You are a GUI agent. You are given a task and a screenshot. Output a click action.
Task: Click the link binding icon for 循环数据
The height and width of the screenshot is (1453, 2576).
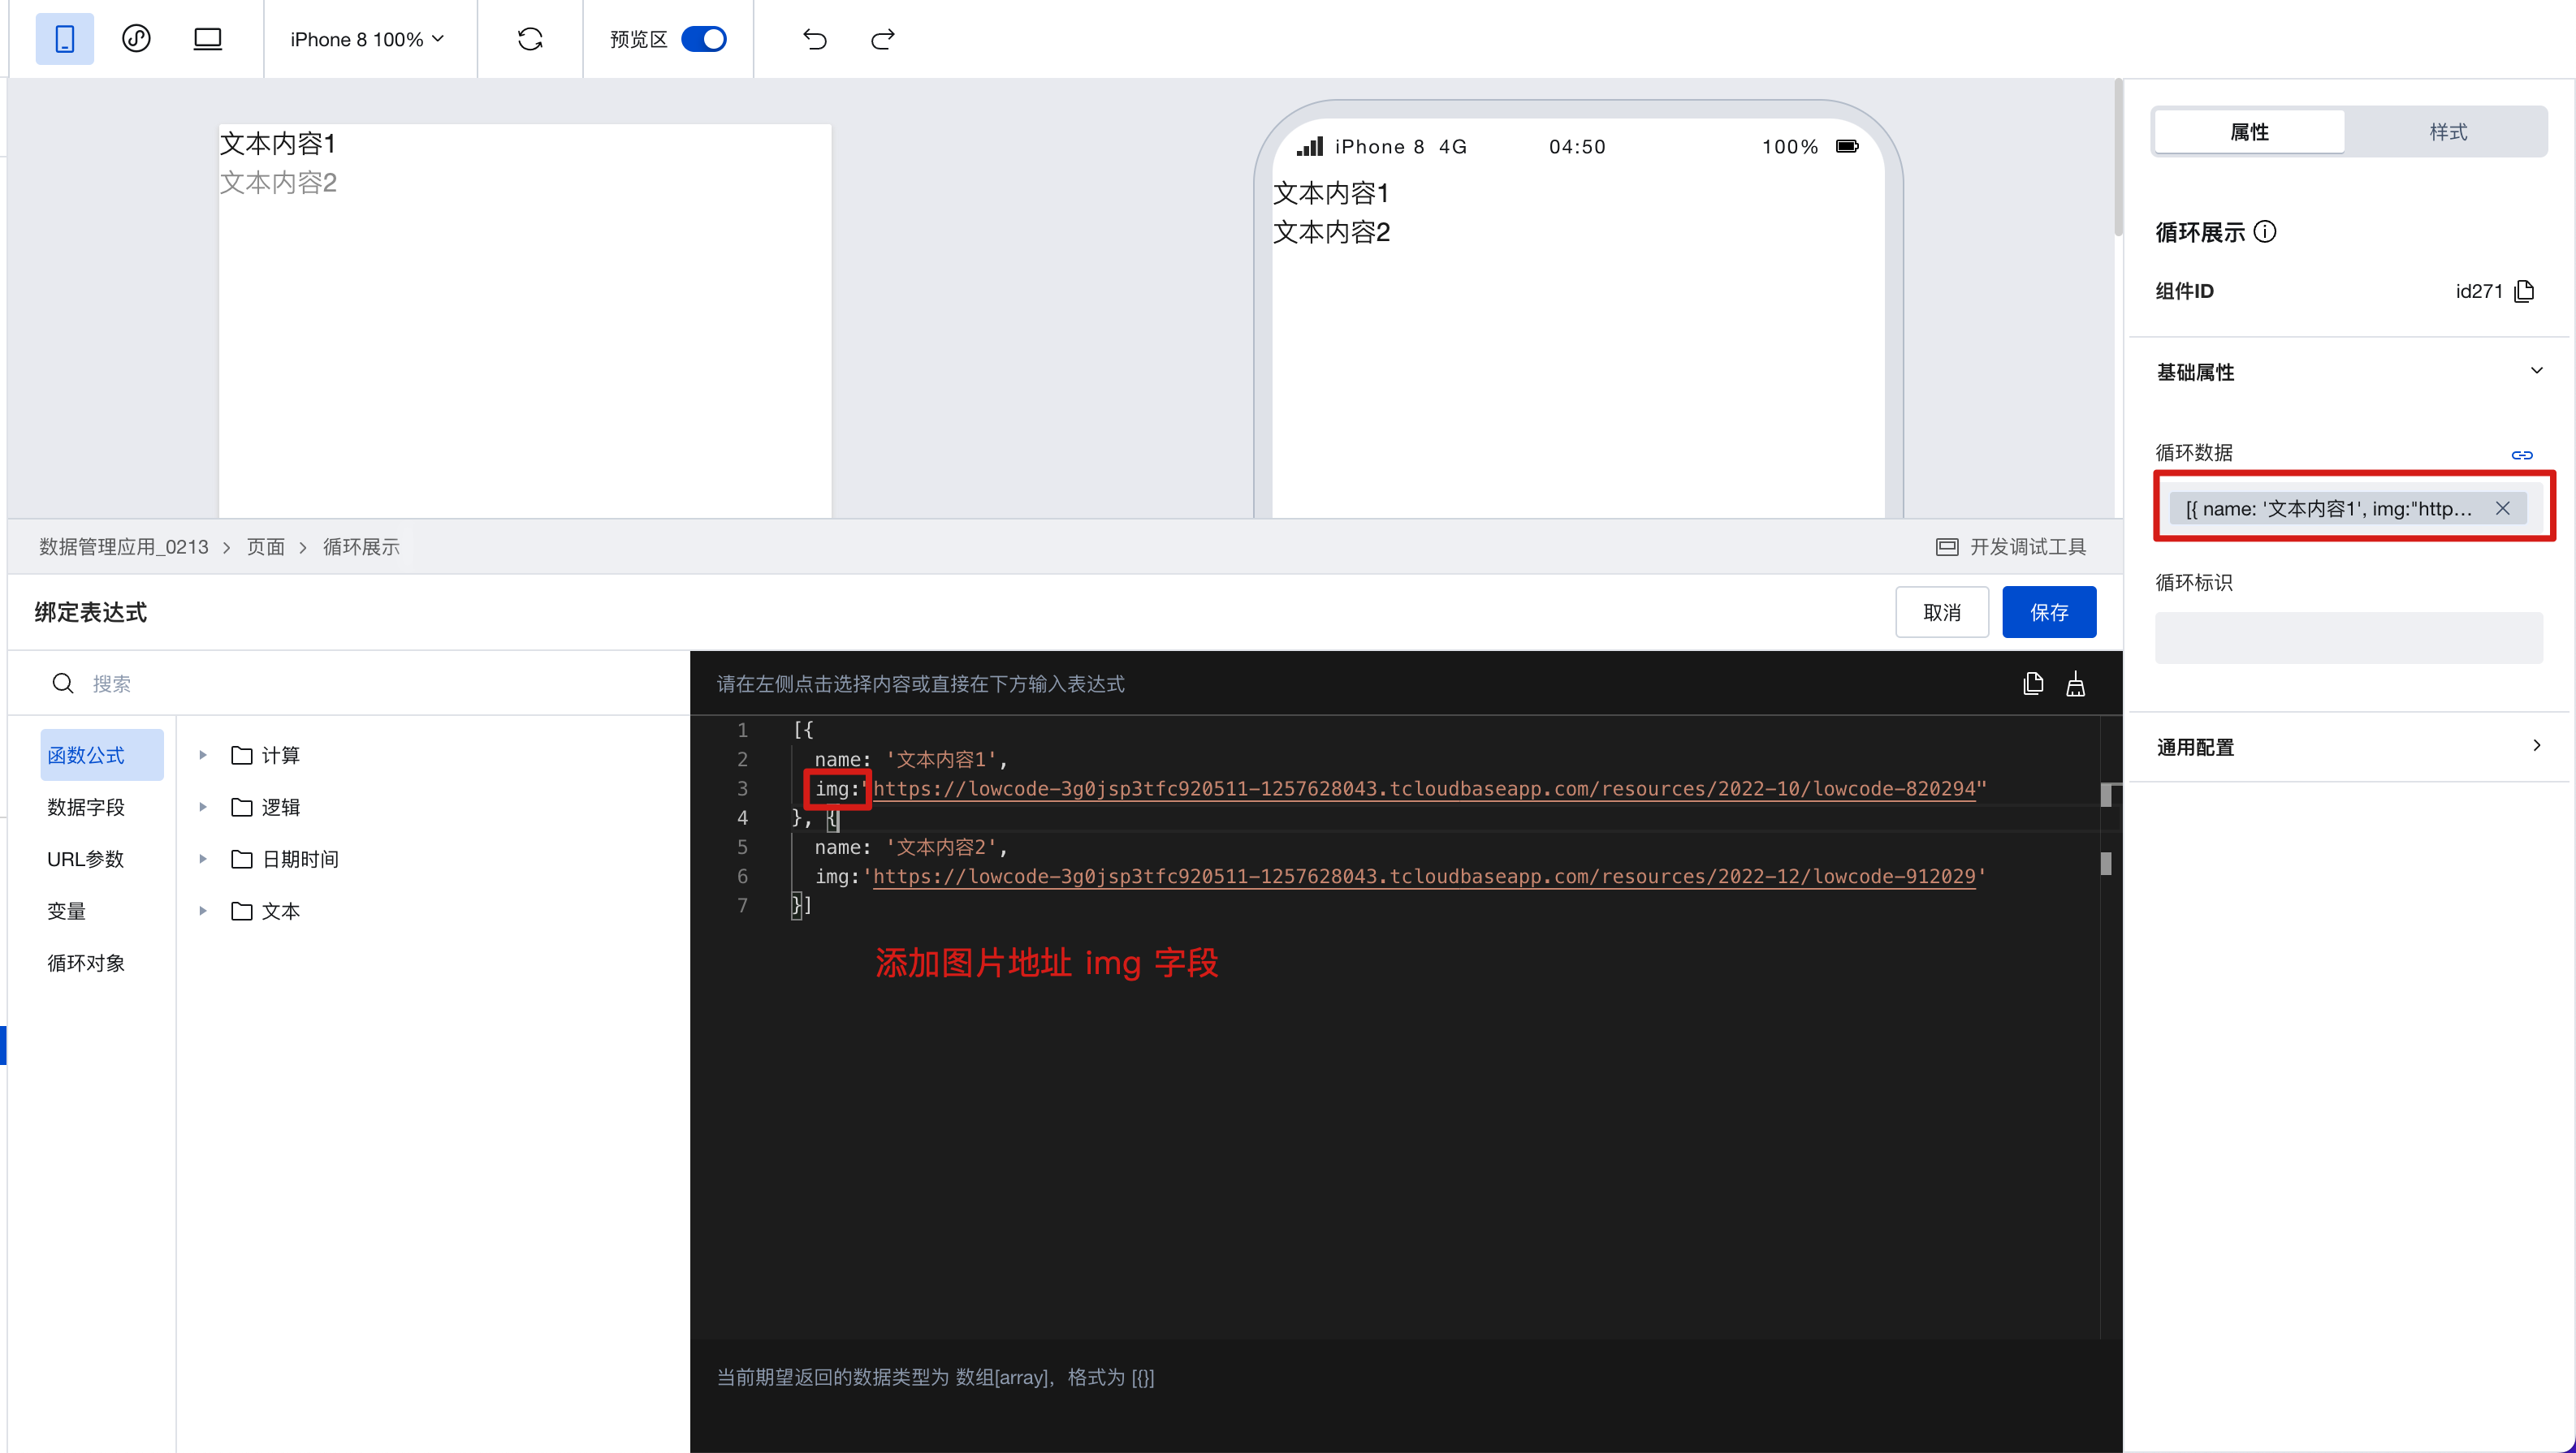click(2522, 455)
